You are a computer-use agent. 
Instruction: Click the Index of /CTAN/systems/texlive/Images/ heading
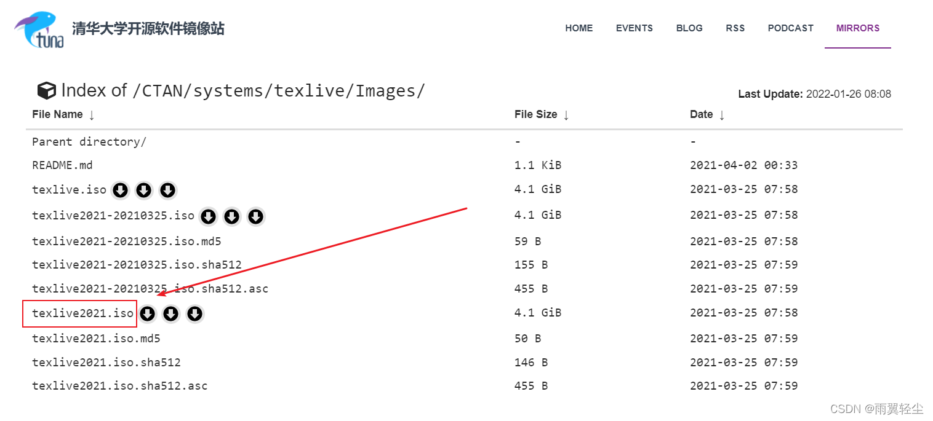243,91
